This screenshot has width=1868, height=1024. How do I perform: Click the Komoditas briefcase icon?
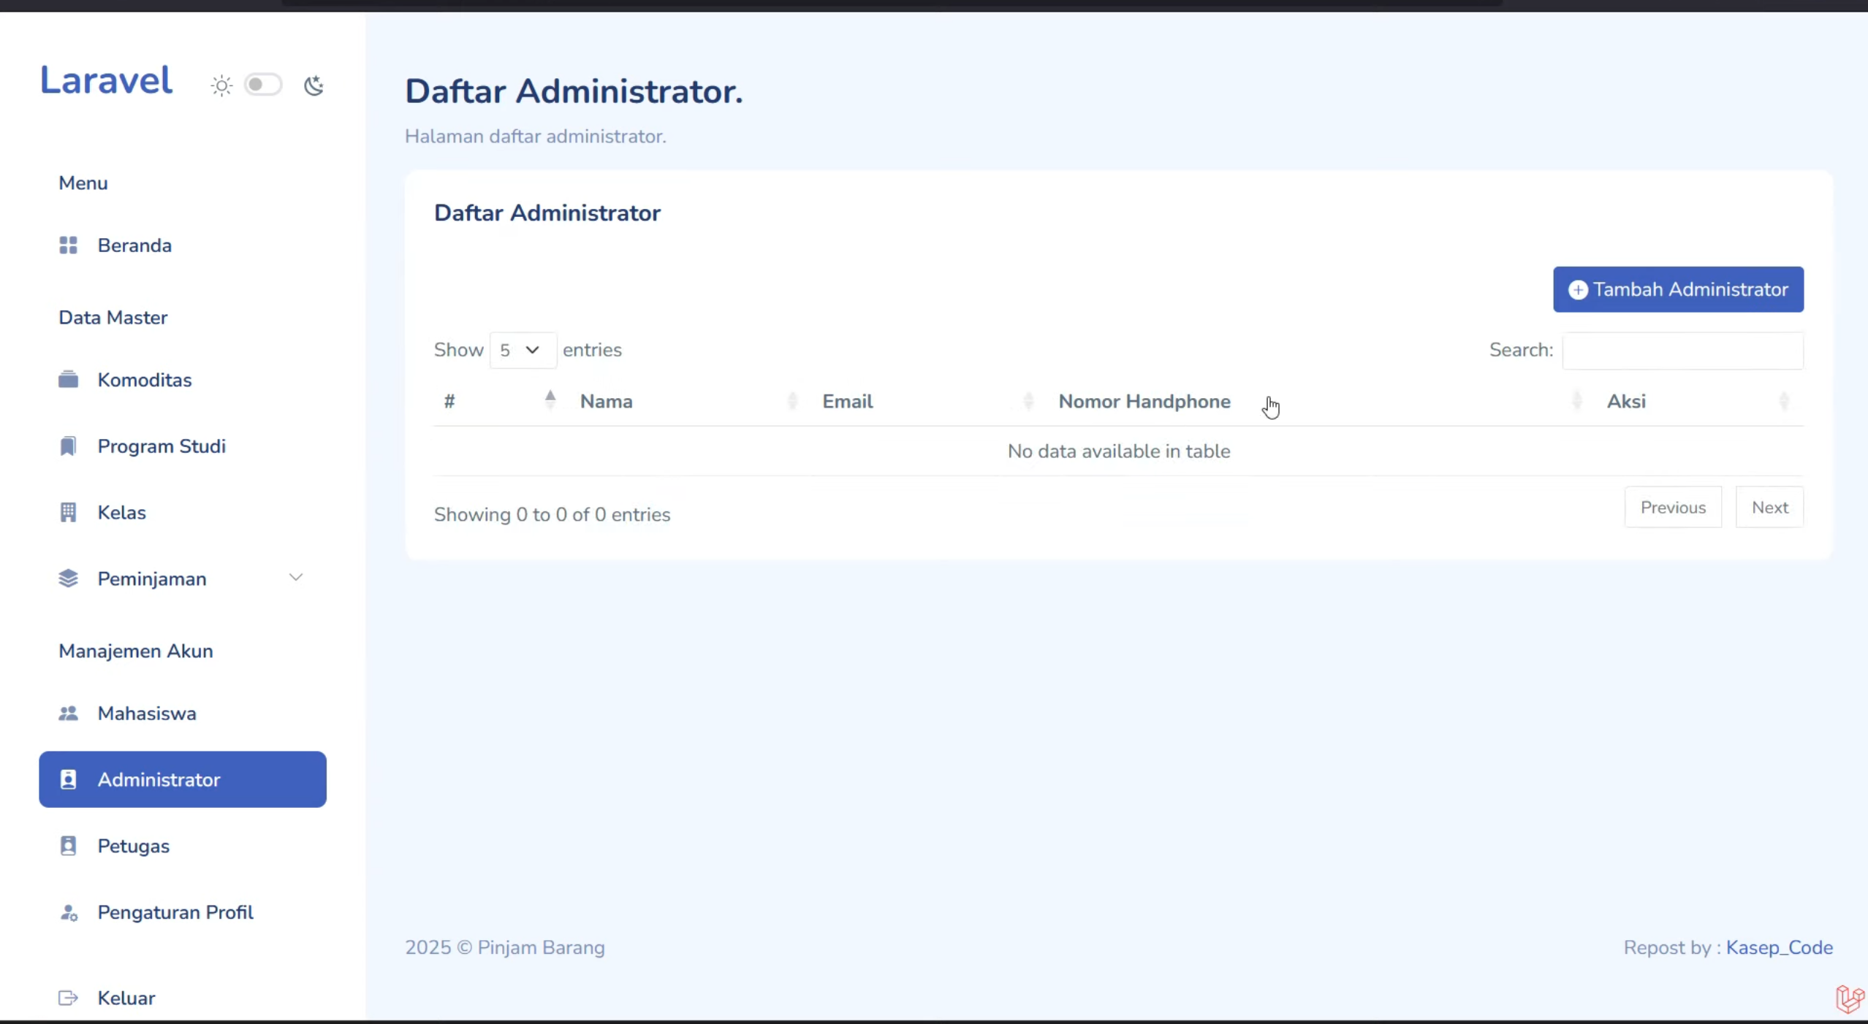tap(68, 380)
